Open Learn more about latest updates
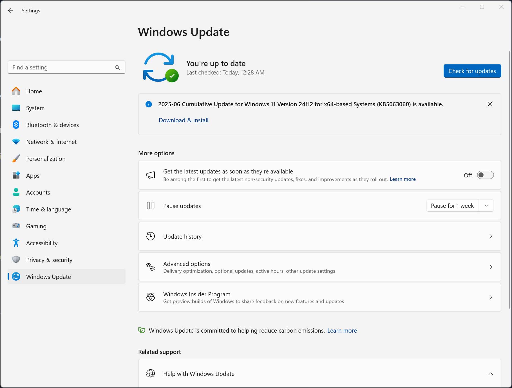 403,179
